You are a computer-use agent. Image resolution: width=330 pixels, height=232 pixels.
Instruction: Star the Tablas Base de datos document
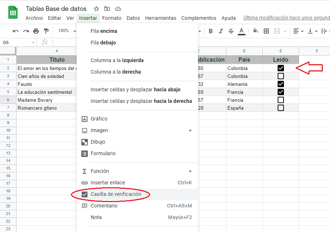pyautogui.click(x=96, y=9)
